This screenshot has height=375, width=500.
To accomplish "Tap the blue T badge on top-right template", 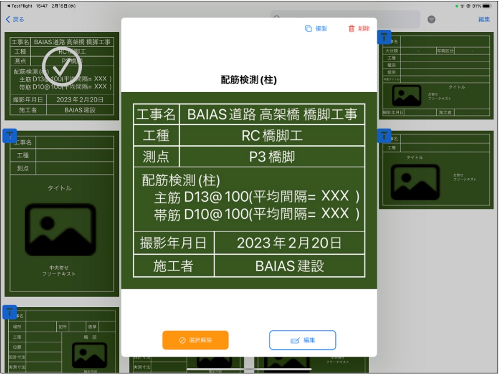I will [384, 37].
